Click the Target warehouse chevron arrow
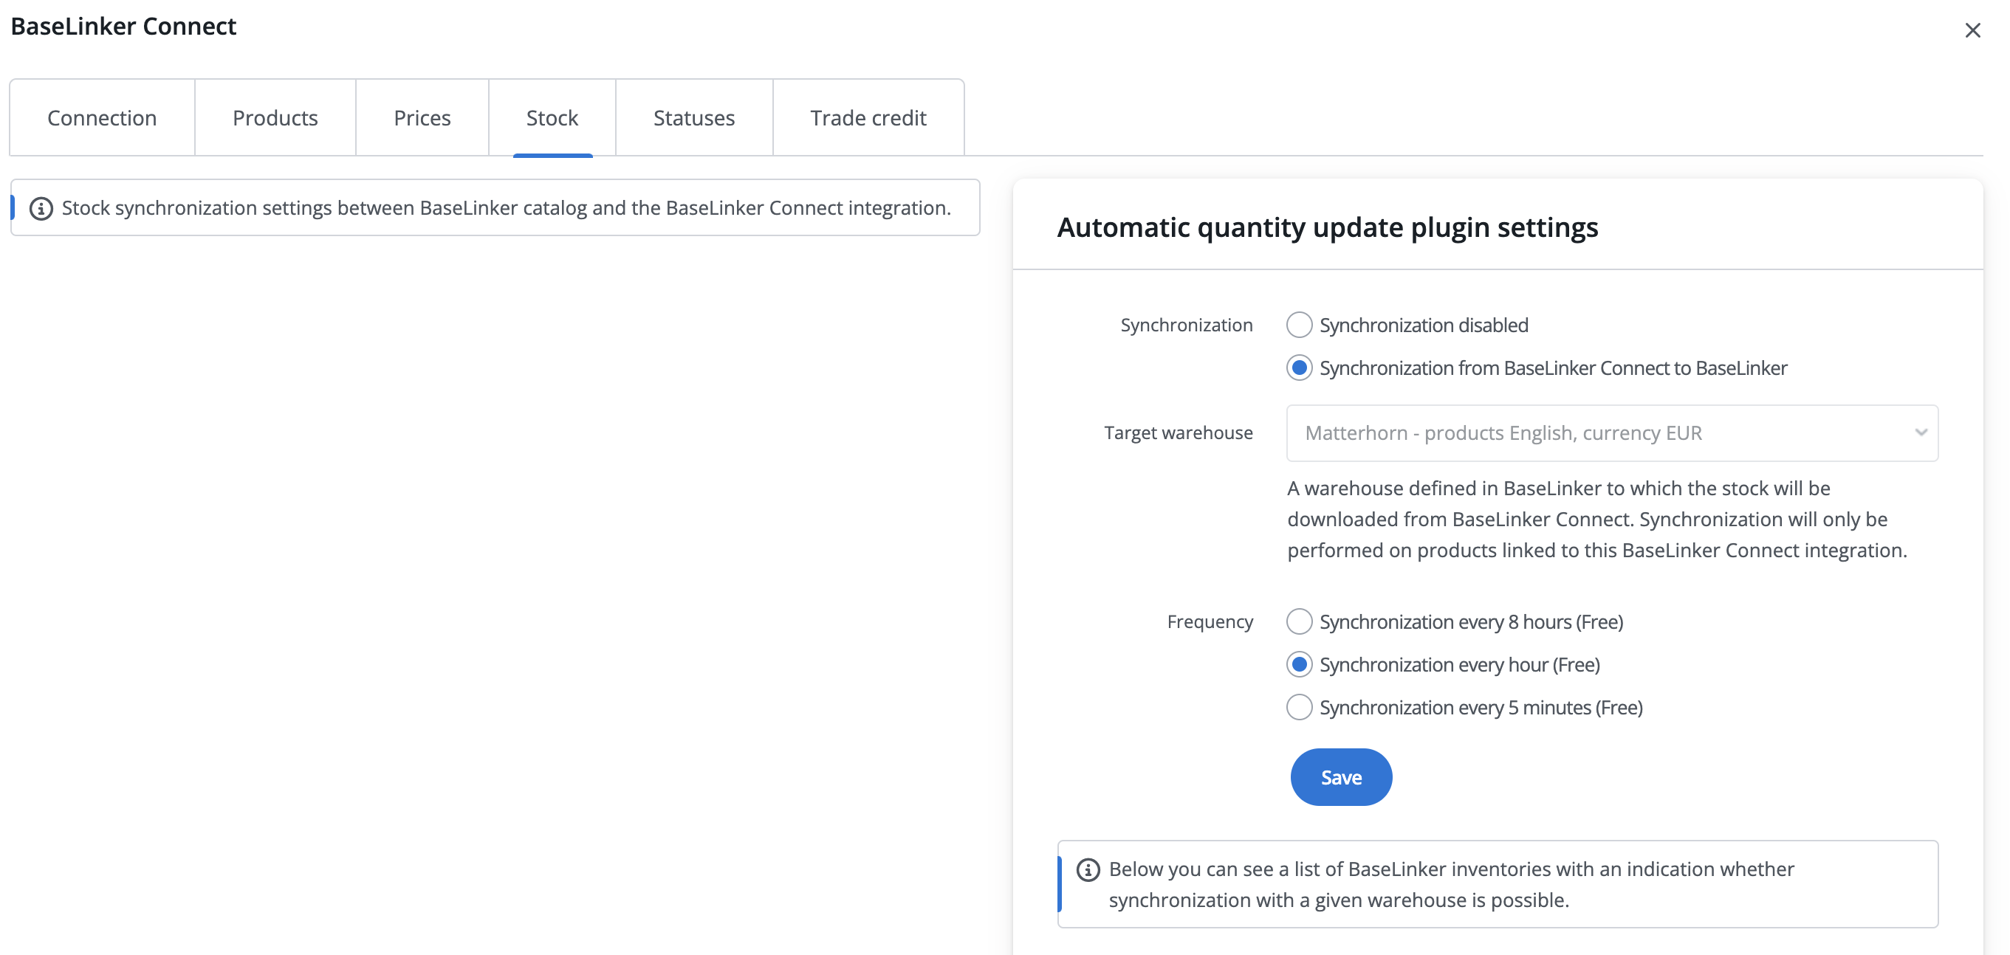 pos(1920,432)
